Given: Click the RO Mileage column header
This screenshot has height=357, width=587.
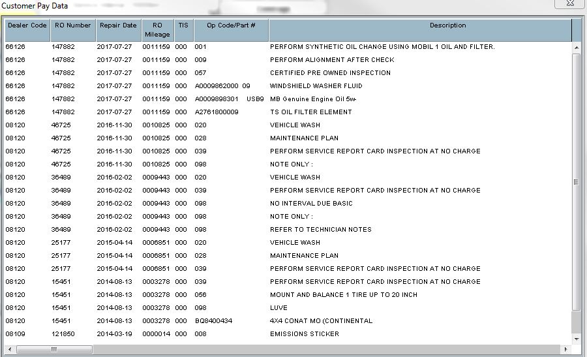Looking at the screenshot, I should coord(158,30).
